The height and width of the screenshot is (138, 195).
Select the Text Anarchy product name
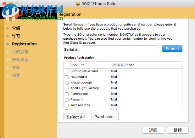coord(80,105)
